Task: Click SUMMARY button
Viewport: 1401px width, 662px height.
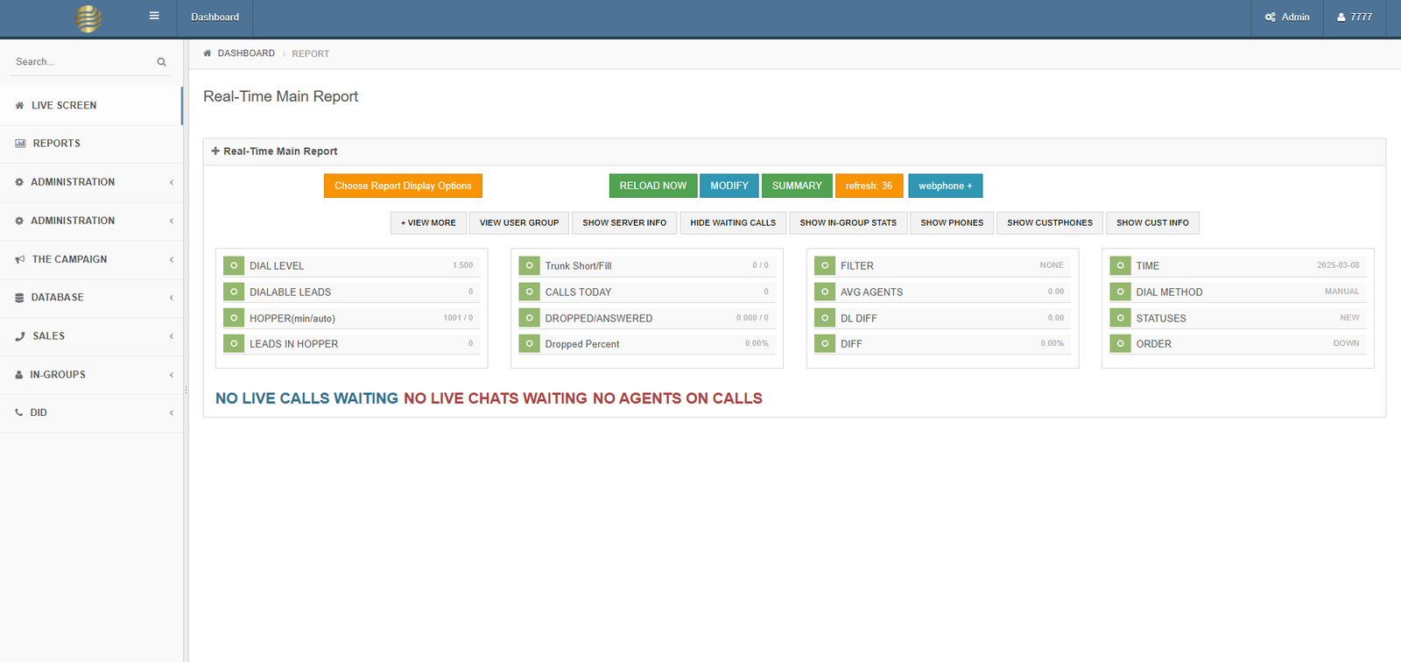Action: click(797, 186)
